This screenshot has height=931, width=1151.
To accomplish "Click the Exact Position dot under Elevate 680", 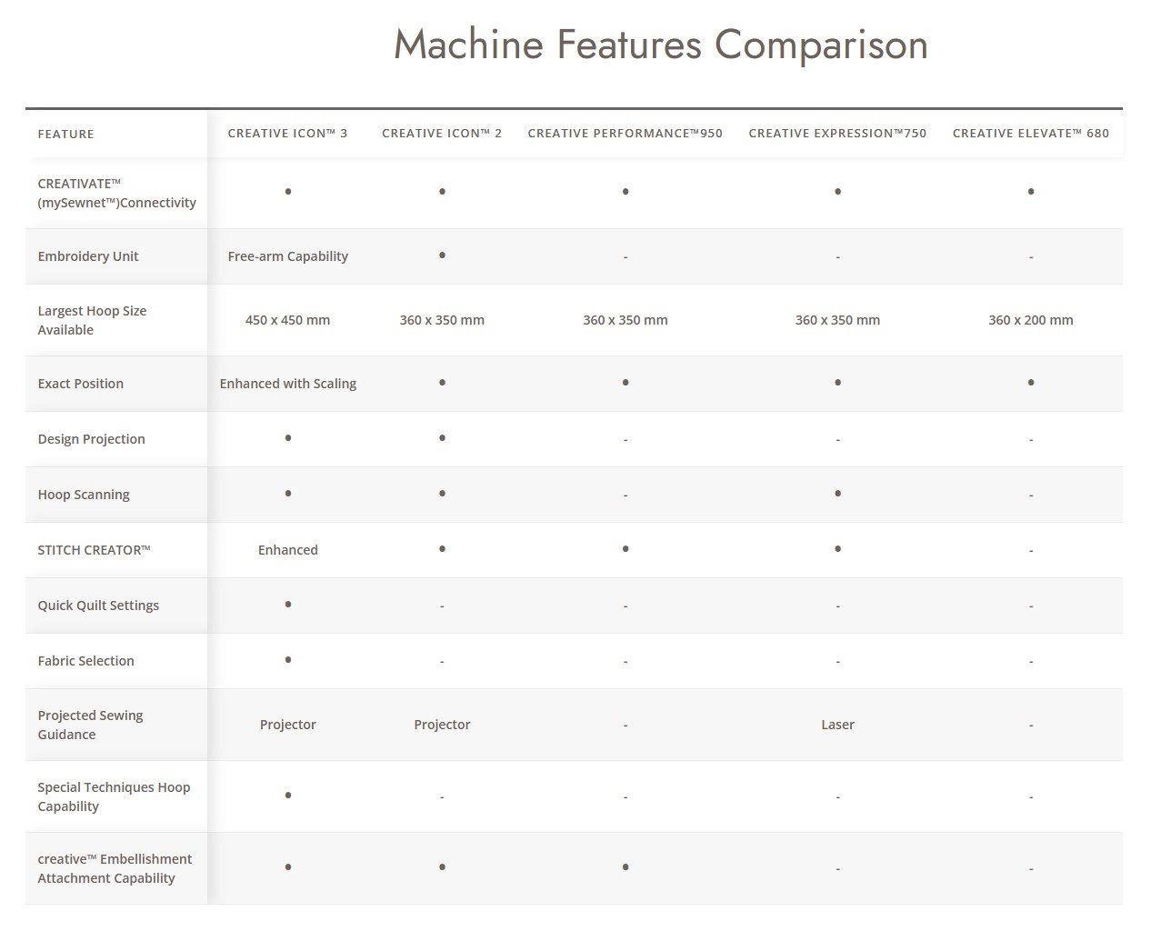I will point(1031,383).
